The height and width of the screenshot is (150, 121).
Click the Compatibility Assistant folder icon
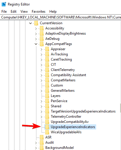tap(47, 75)
